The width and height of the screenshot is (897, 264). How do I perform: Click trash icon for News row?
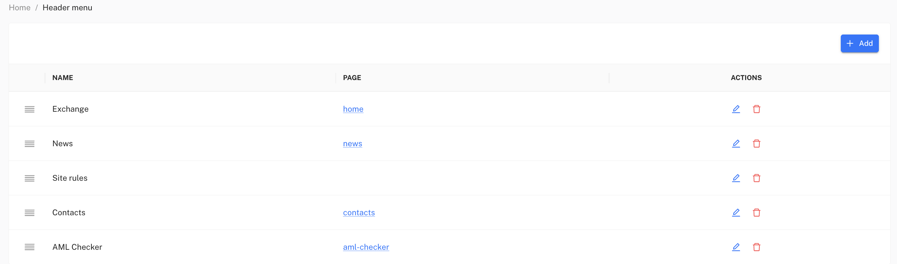[757, 143]
